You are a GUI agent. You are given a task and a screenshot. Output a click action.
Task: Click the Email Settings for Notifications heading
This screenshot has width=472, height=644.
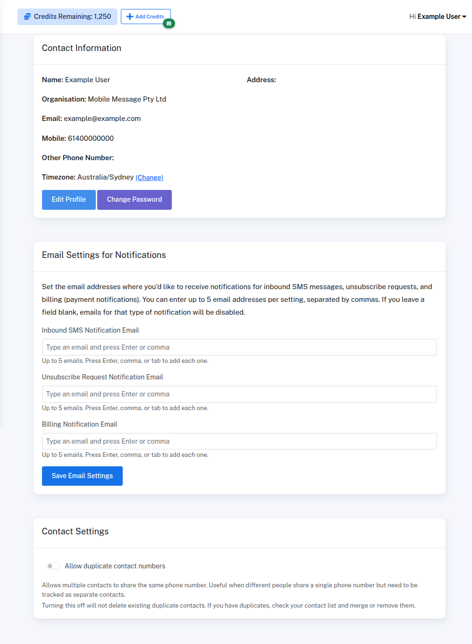tap(104, 255)
